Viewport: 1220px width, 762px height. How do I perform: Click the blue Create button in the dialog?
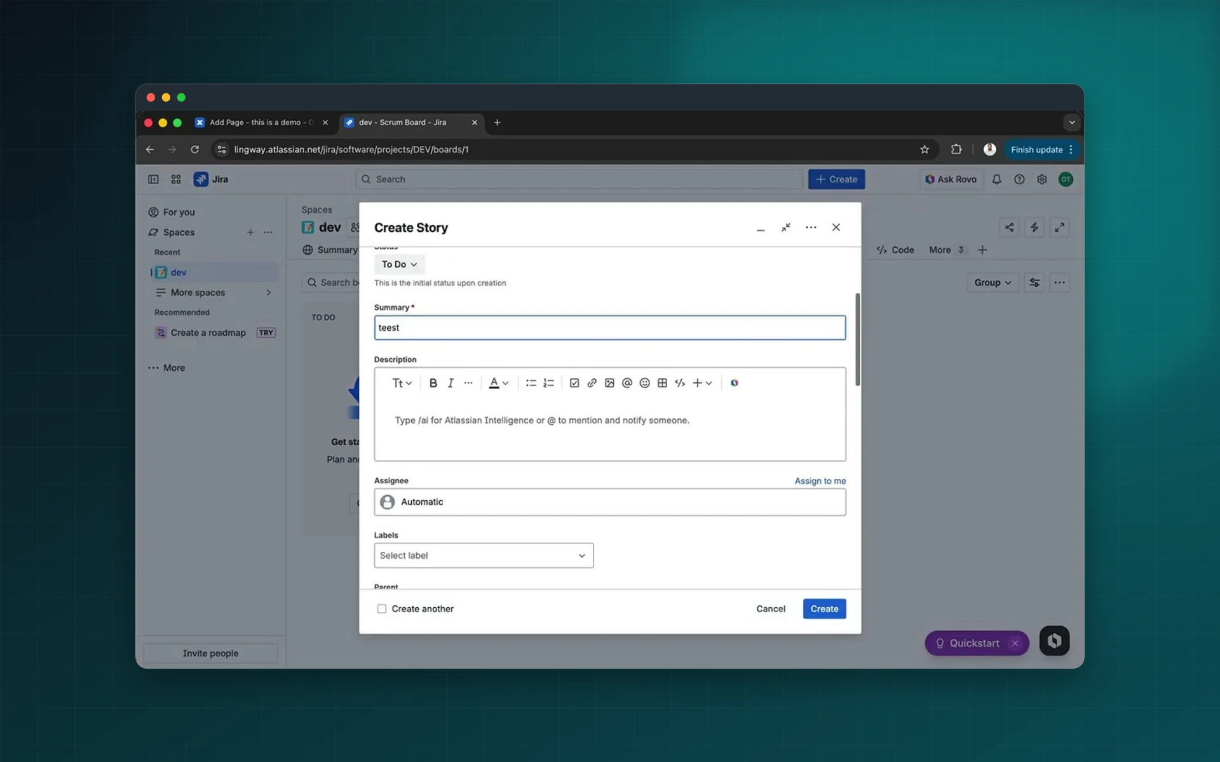(x=824, y=608)
